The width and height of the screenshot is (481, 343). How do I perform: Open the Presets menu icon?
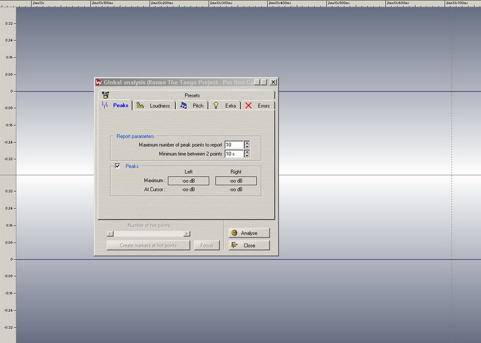click(x=106, y=95)
